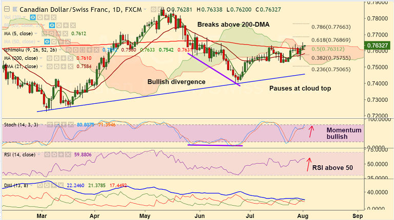Remove the MA (200, close) indicator
Viewport: 394px width, 220px height.
(x=70, y=58)
